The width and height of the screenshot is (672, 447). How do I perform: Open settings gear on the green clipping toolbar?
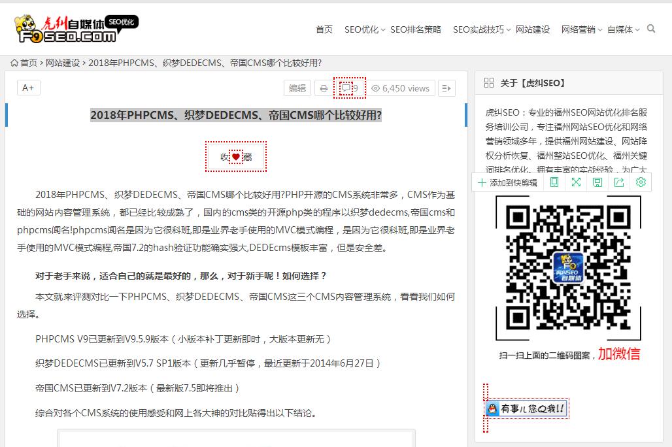point(641,182)
